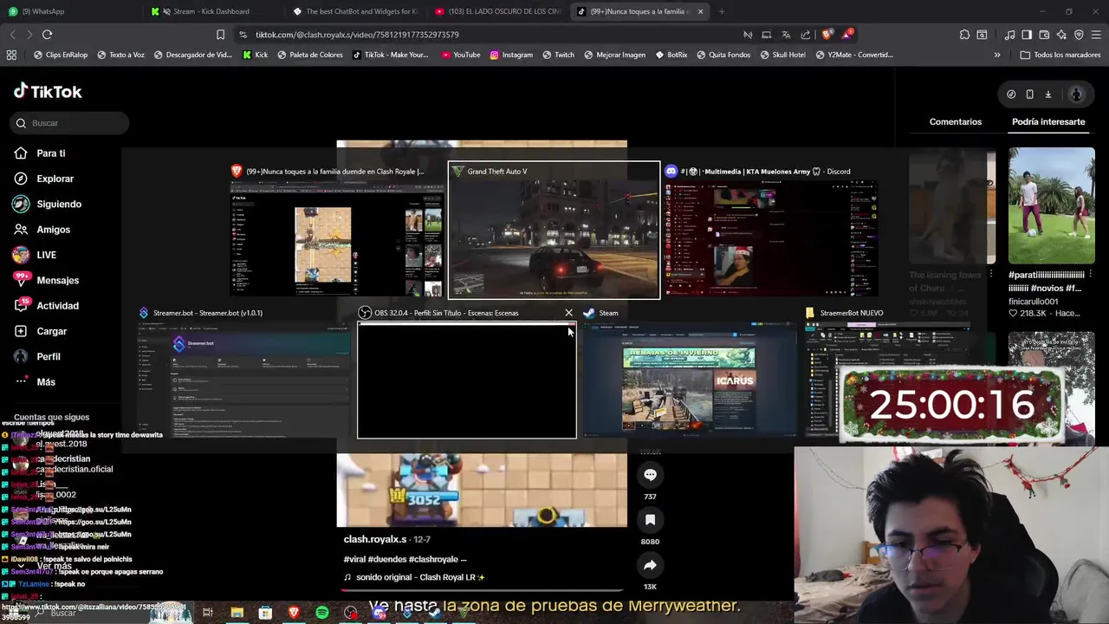Switch to the Podría interesarte tab
The height and width of the screenshot is (624, 1109).
(1048, 121)
